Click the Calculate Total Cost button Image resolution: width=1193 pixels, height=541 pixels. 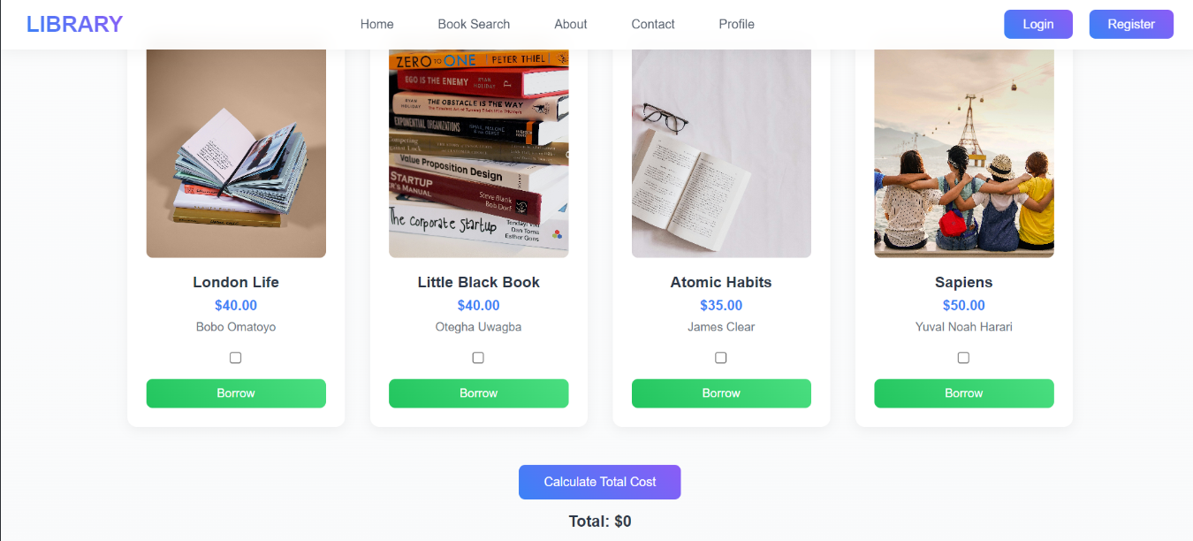[x=599, y=482]
